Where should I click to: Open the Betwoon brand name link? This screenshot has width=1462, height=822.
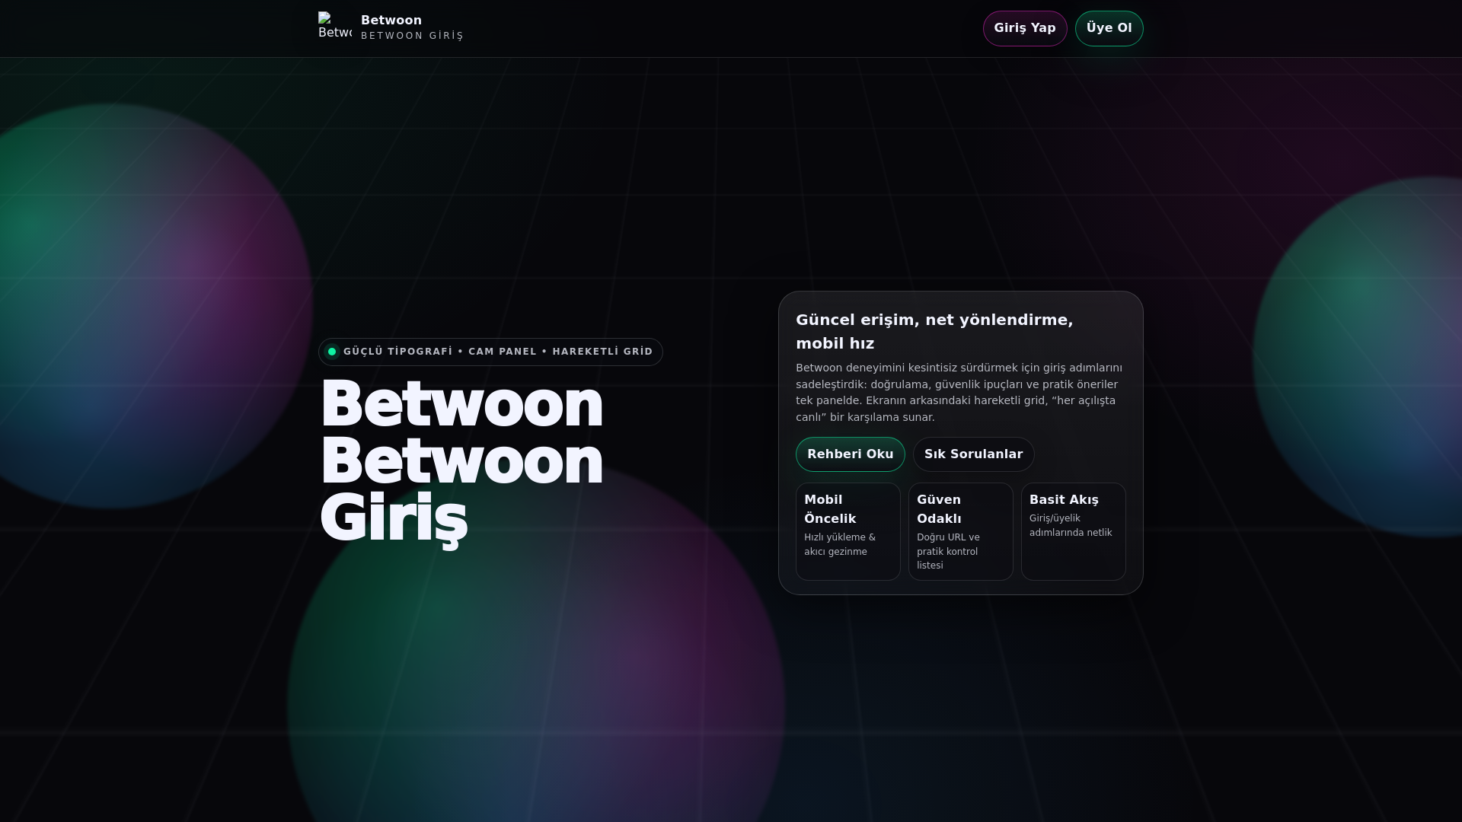pos(391,21)
